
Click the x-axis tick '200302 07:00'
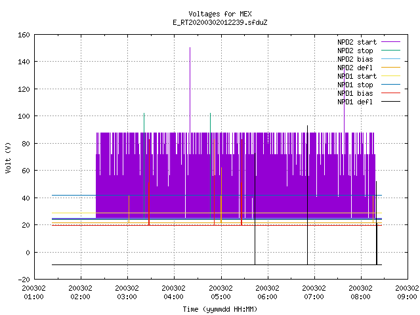[314, 292]
